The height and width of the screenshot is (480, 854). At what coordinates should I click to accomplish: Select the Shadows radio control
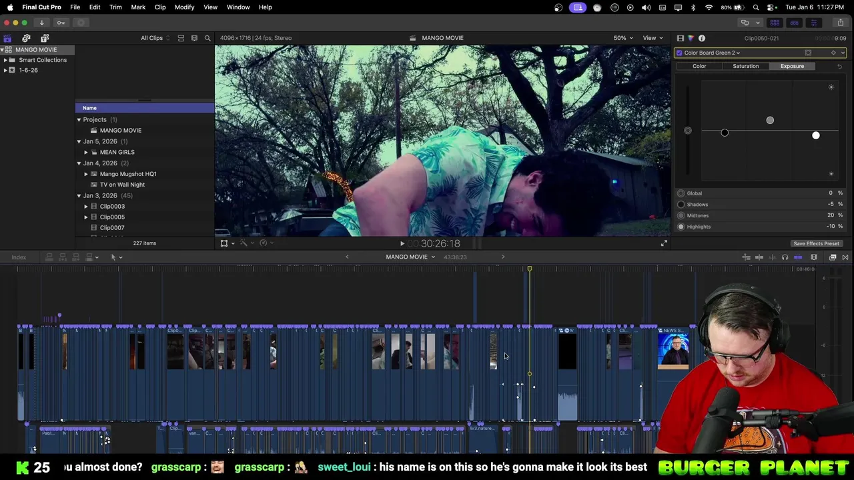(681, 205)
